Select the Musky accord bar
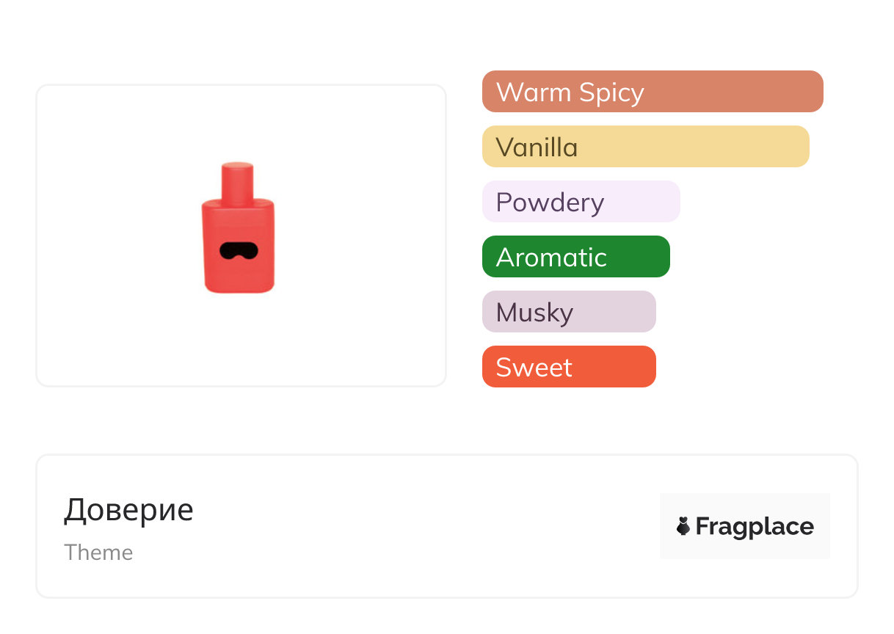The image size is (894, 634). (568, 312)
